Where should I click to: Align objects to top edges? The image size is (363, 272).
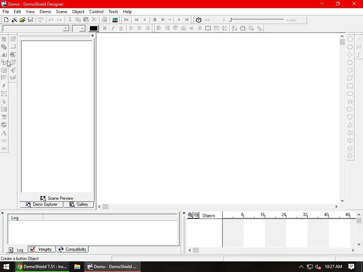click(x=175, y=28)
